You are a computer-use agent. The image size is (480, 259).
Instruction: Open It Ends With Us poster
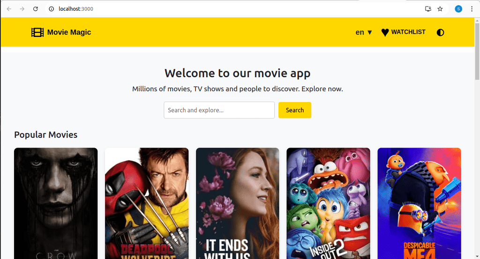point(238,203)
